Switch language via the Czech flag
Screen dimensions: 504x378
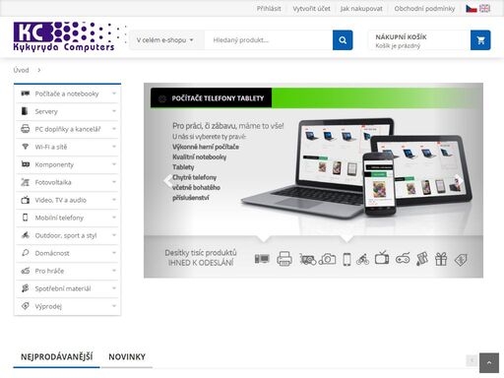(472, 9)
